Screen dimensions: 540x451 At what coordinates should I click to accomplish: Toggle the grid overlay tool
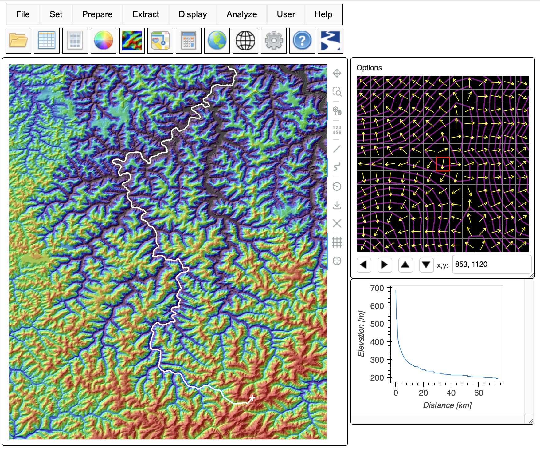[337, 242]
